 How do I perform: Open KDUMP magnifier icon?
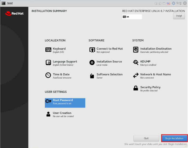[136, 63]
